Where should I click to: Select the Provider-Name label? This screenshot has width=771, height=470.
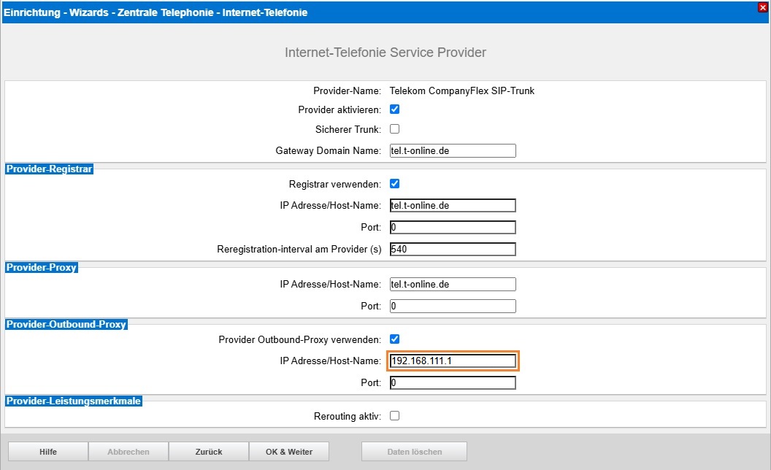[347, 91]
